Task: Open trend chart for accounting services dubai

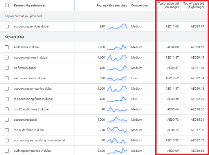Action: [117, 26]
